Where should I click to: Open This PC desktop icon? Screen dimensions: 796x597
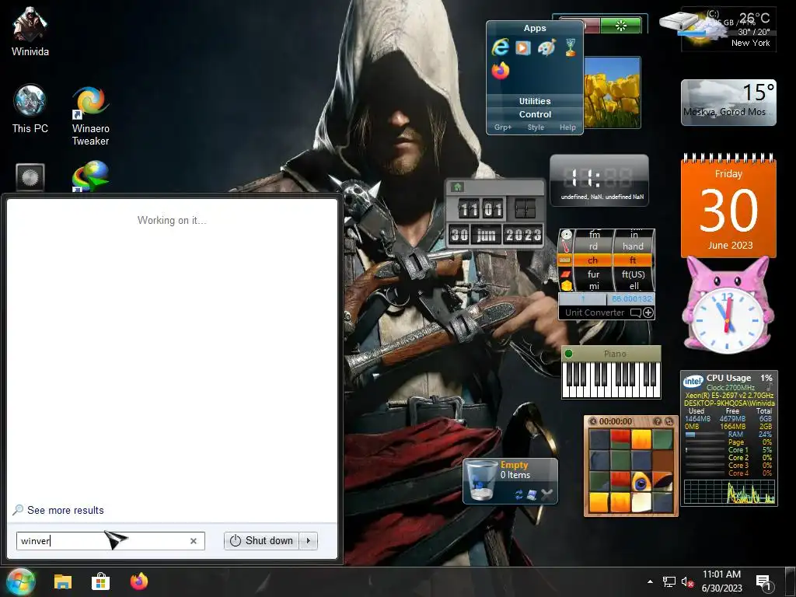pyautogui.click(x=30, y=109)
